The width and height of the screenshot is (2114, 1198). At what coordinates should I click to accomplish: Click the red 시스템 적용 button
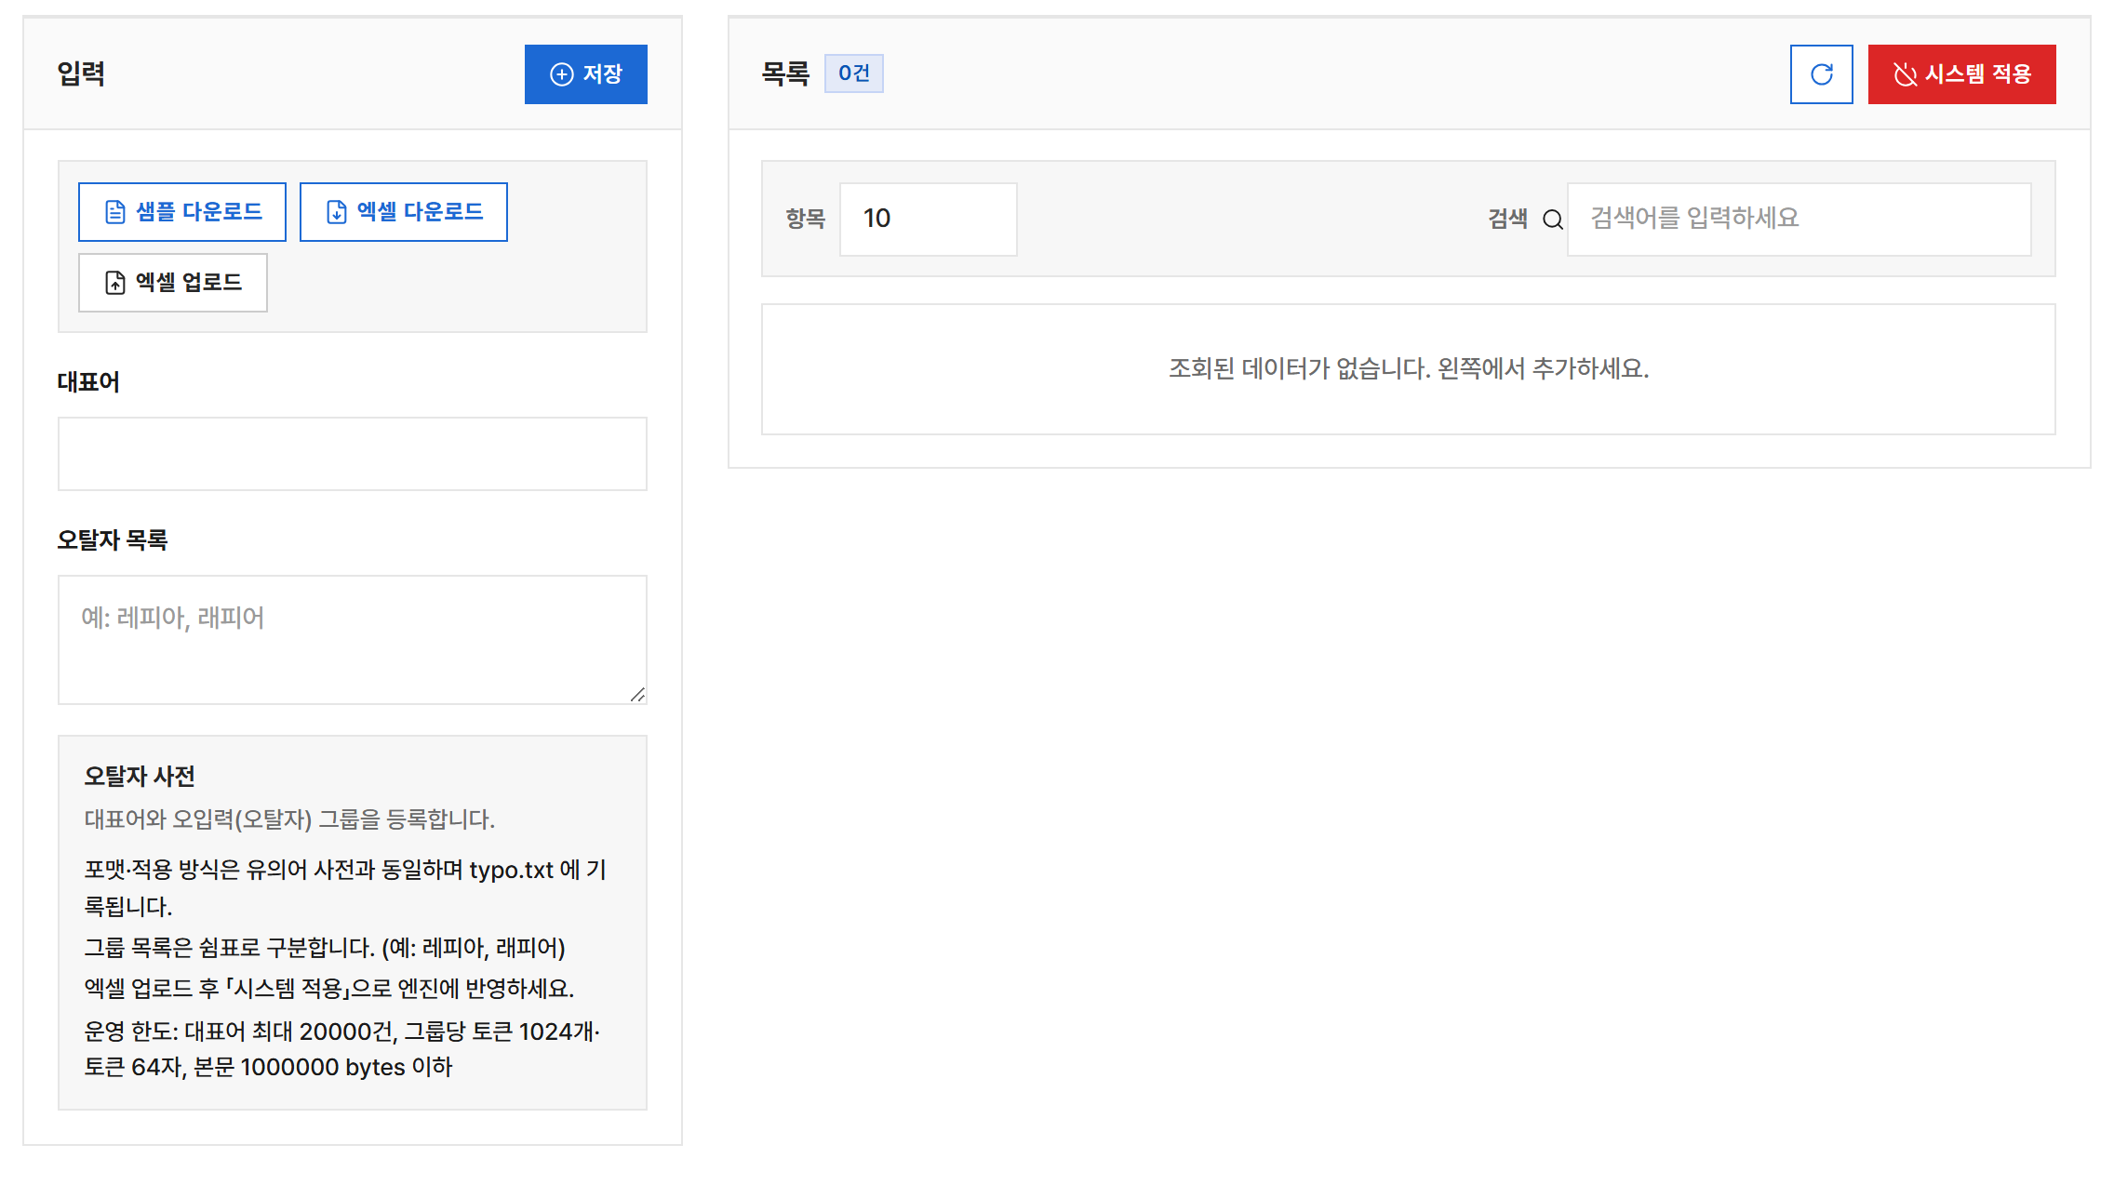click(1961, 74)
